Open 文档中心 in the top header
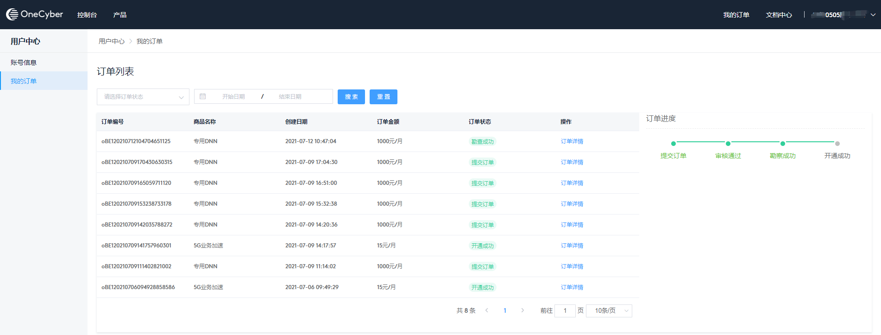Screen dimensions: 881x335 click(x=779, y=15)
